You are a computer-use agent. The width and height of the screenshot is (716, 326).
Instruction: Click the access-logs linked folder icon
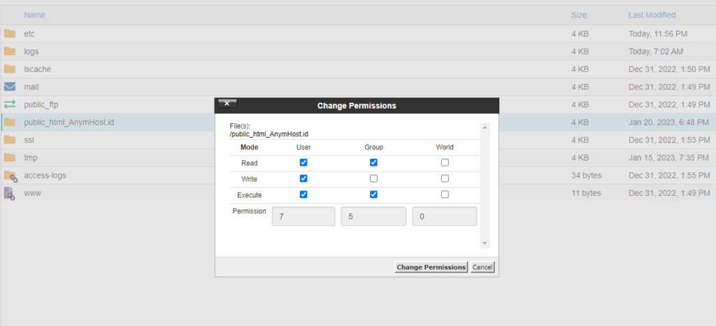[x=10, y=175]
